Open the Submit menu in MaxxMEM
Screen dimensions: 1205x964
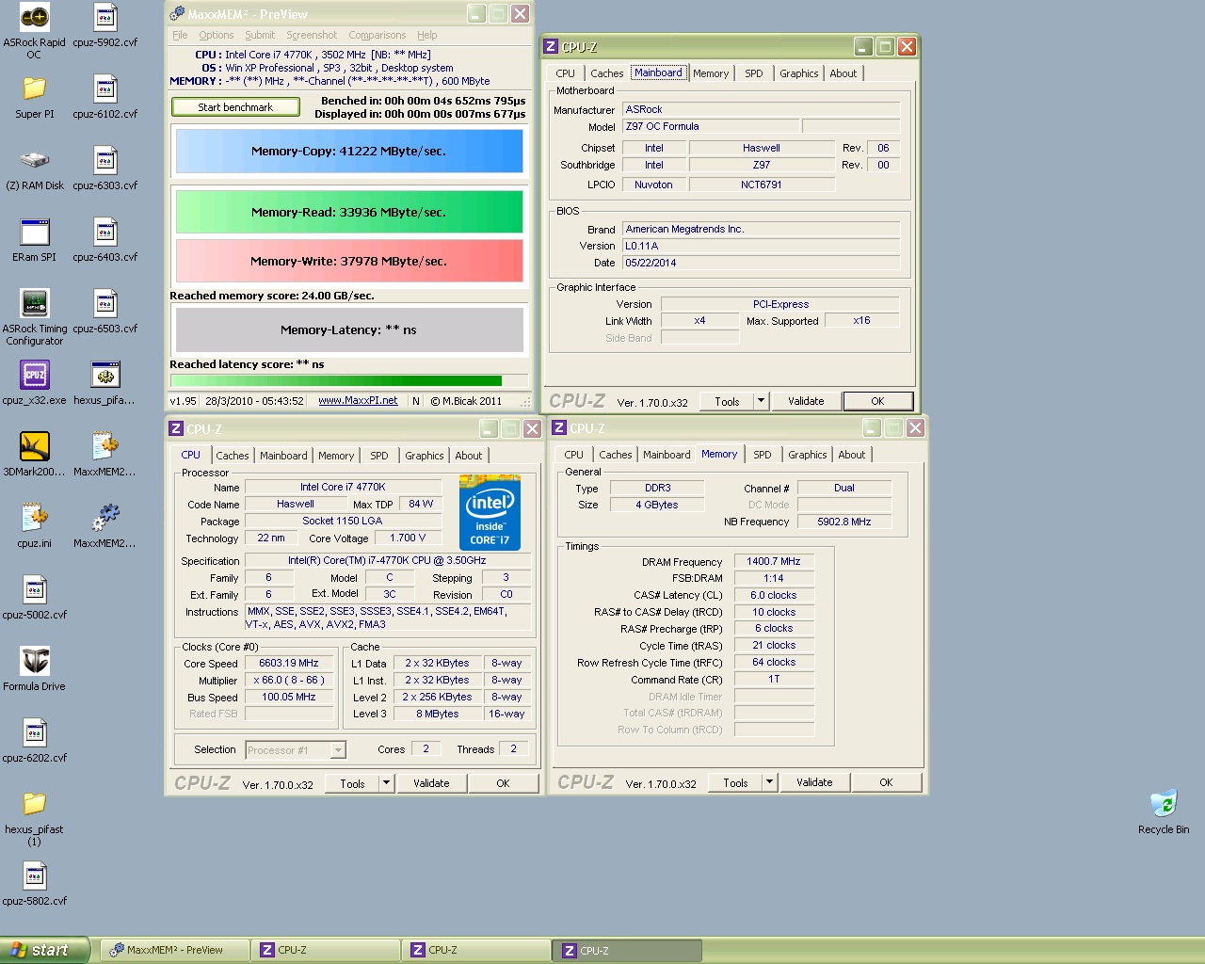click(260, 35)
